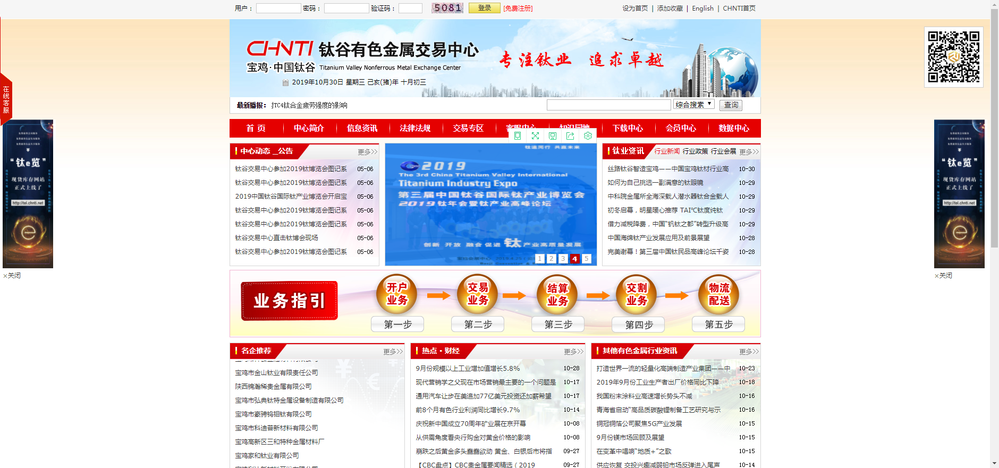The height and width of the screenshot is (468, 999).
Task: Focus the 用户 username field
Action: [278, 8]
